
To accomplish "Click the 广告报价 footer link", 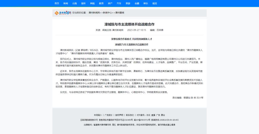I will [109, 115].
